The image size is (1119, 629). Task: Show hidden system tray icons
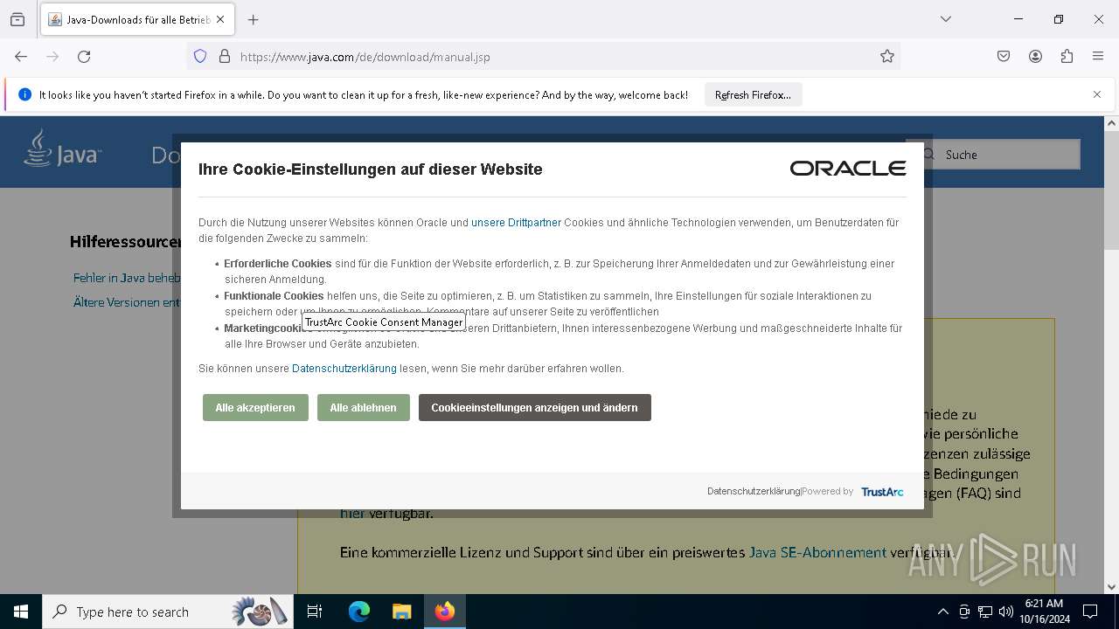click(942, 612)
